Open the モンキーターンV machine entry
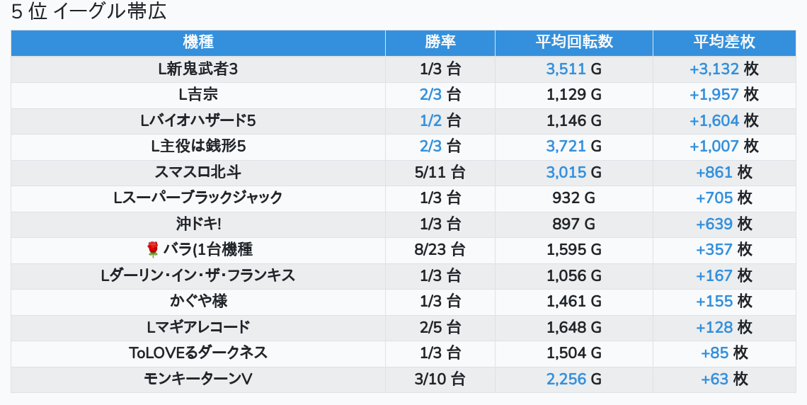 point(198,379)
